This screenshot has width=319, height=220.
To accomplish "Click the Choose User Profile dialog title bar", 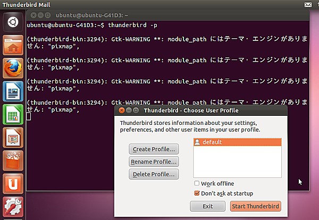I will pyautogui.click(x=201, y=111).
